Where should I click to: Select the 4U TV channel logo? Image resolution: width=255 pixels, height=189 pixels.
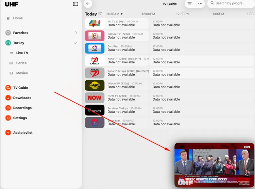coord(95,23)
